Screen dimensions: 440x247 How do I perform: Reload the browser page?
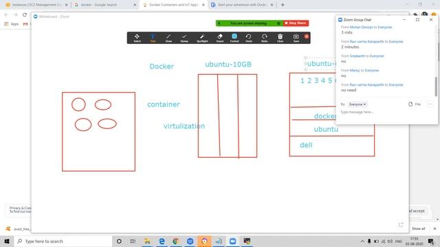[25, 15]
